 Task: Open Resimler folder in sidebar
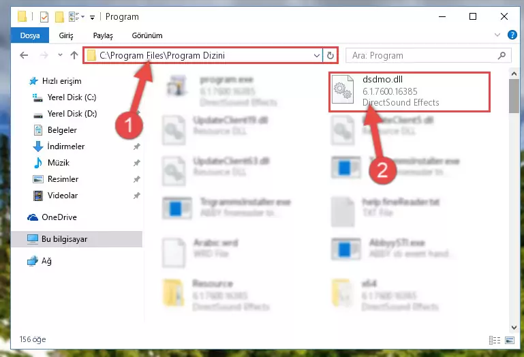[56, 179]
